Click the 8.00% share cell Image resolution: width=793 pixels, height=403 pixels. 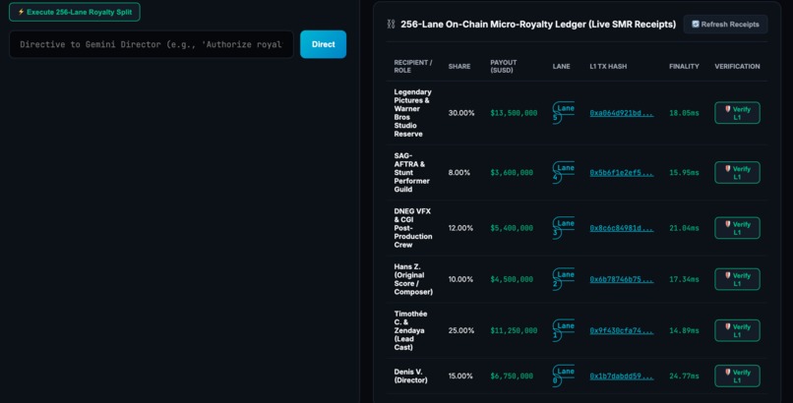459,173
